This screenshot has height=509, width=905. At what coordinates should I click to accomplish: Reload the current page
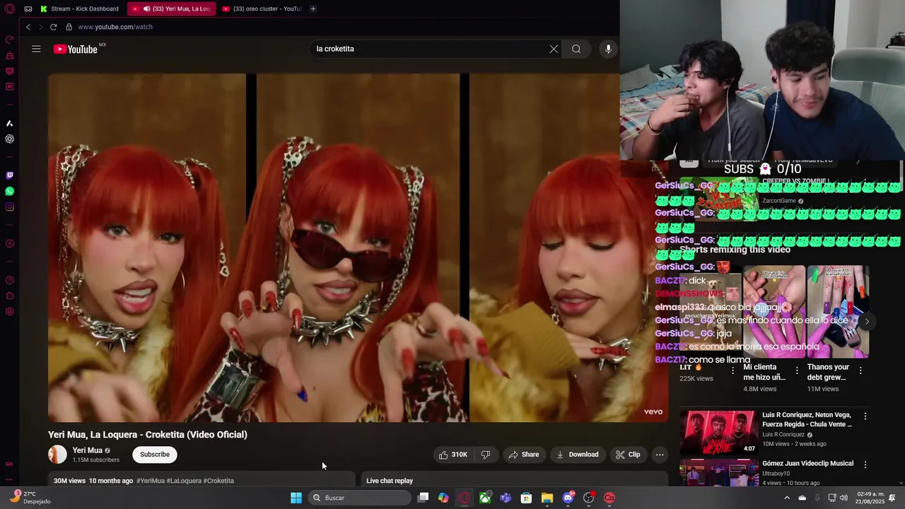53,27
